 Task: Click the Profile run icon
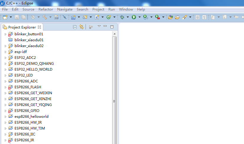[x=145, y=17]
